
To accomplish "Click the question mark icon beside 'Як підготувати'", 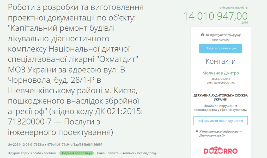I will pyautogui.click(x=202, y=35).
